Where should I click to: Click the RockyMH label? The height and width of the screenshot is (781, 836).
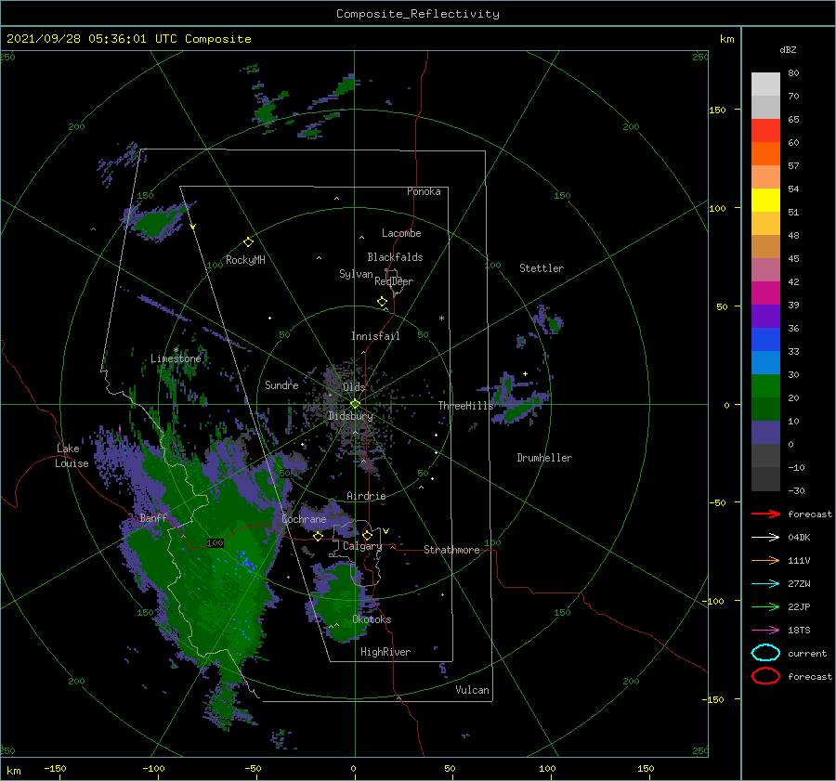(x=245, y=260)
